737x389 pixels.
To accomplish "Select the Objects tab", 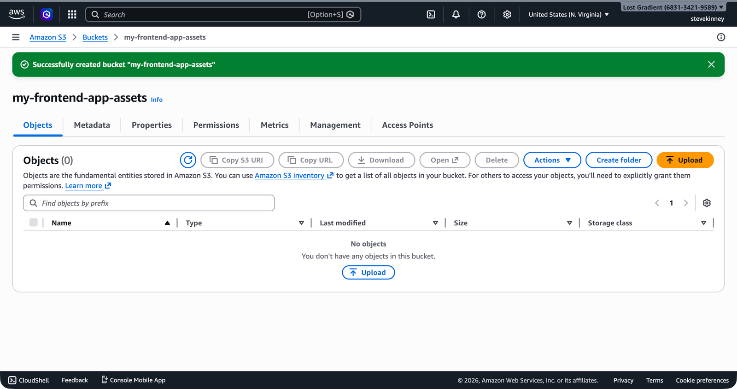I will 38,125.
